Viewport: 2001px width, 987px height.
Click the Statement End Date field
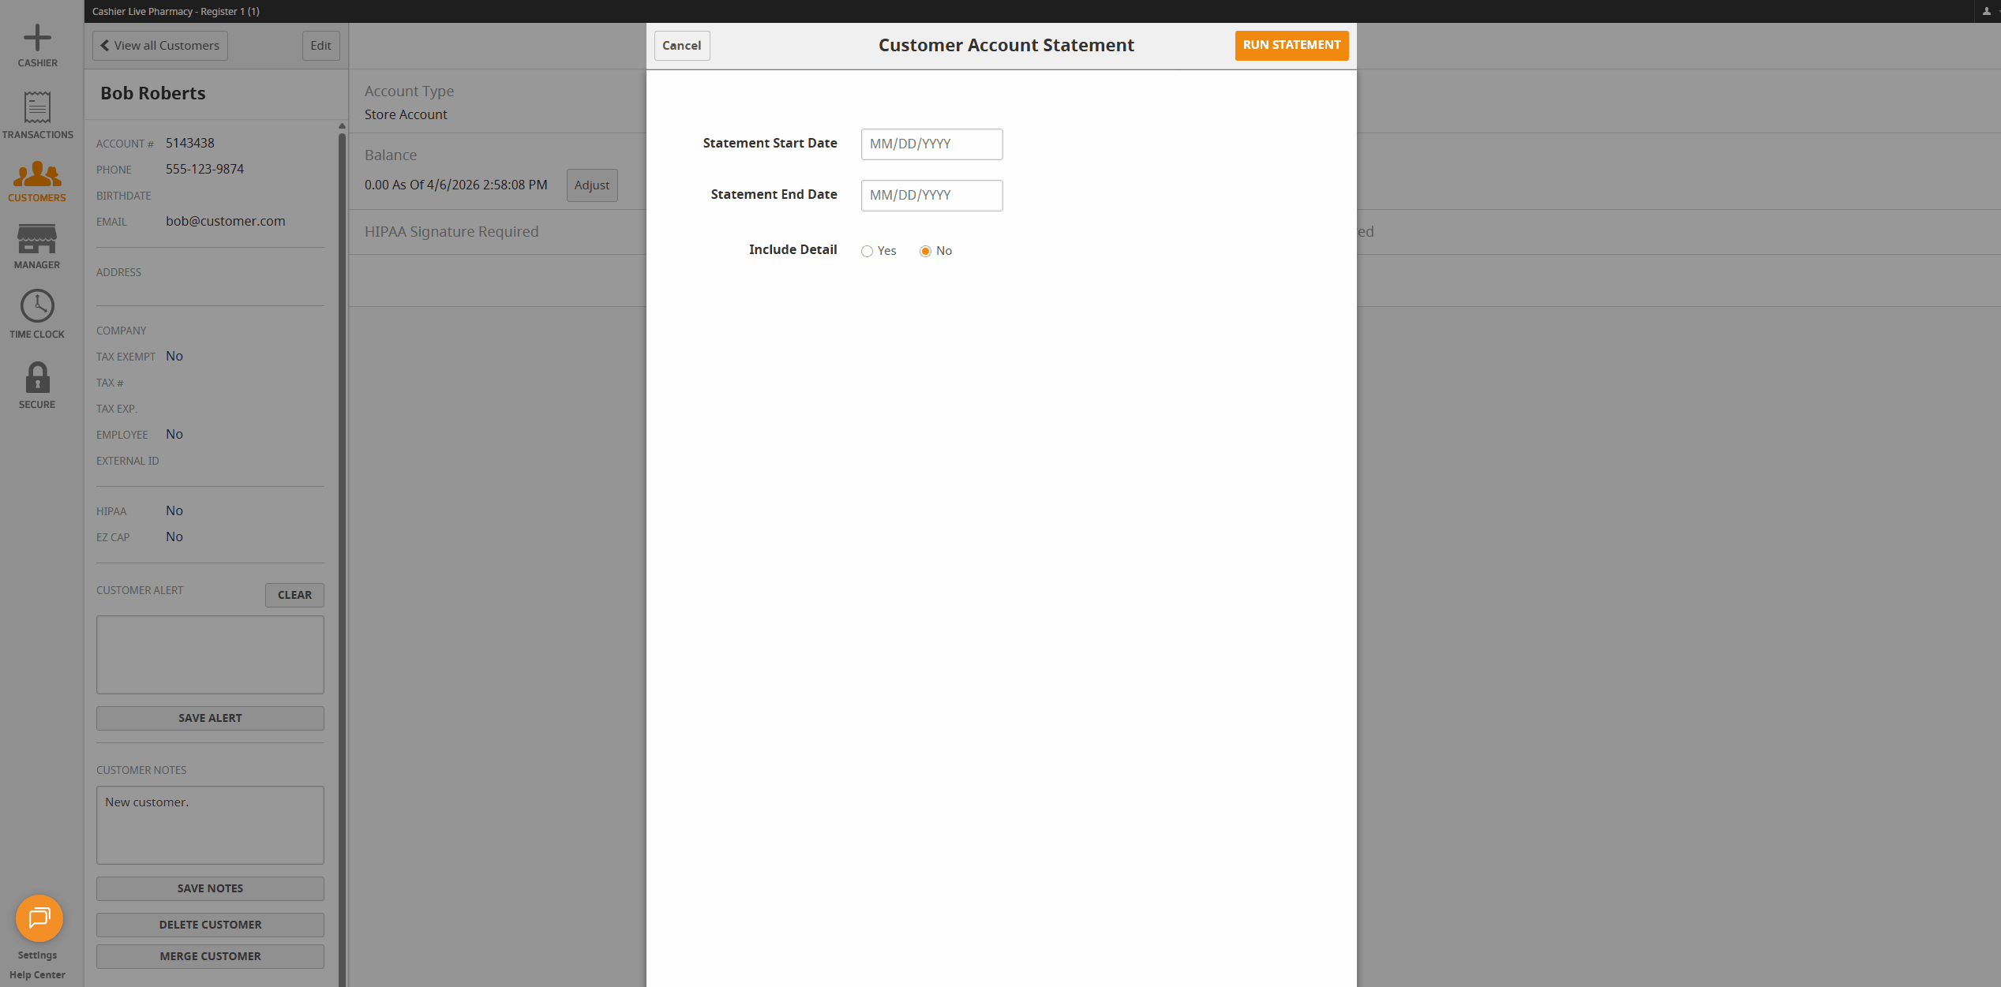931,196
